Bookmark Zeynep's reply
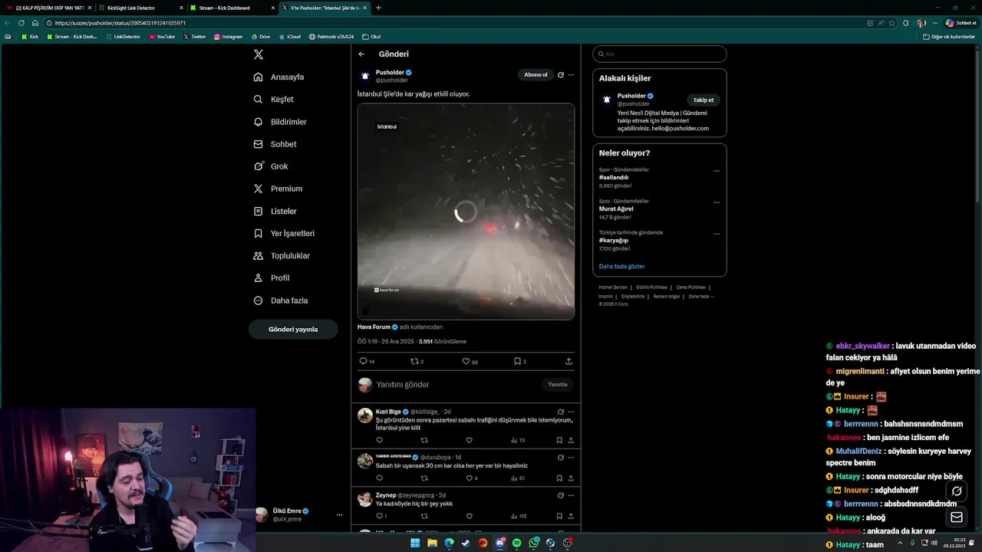The width and height of the screenshot is (982, 552). click(x=559, y=516)
